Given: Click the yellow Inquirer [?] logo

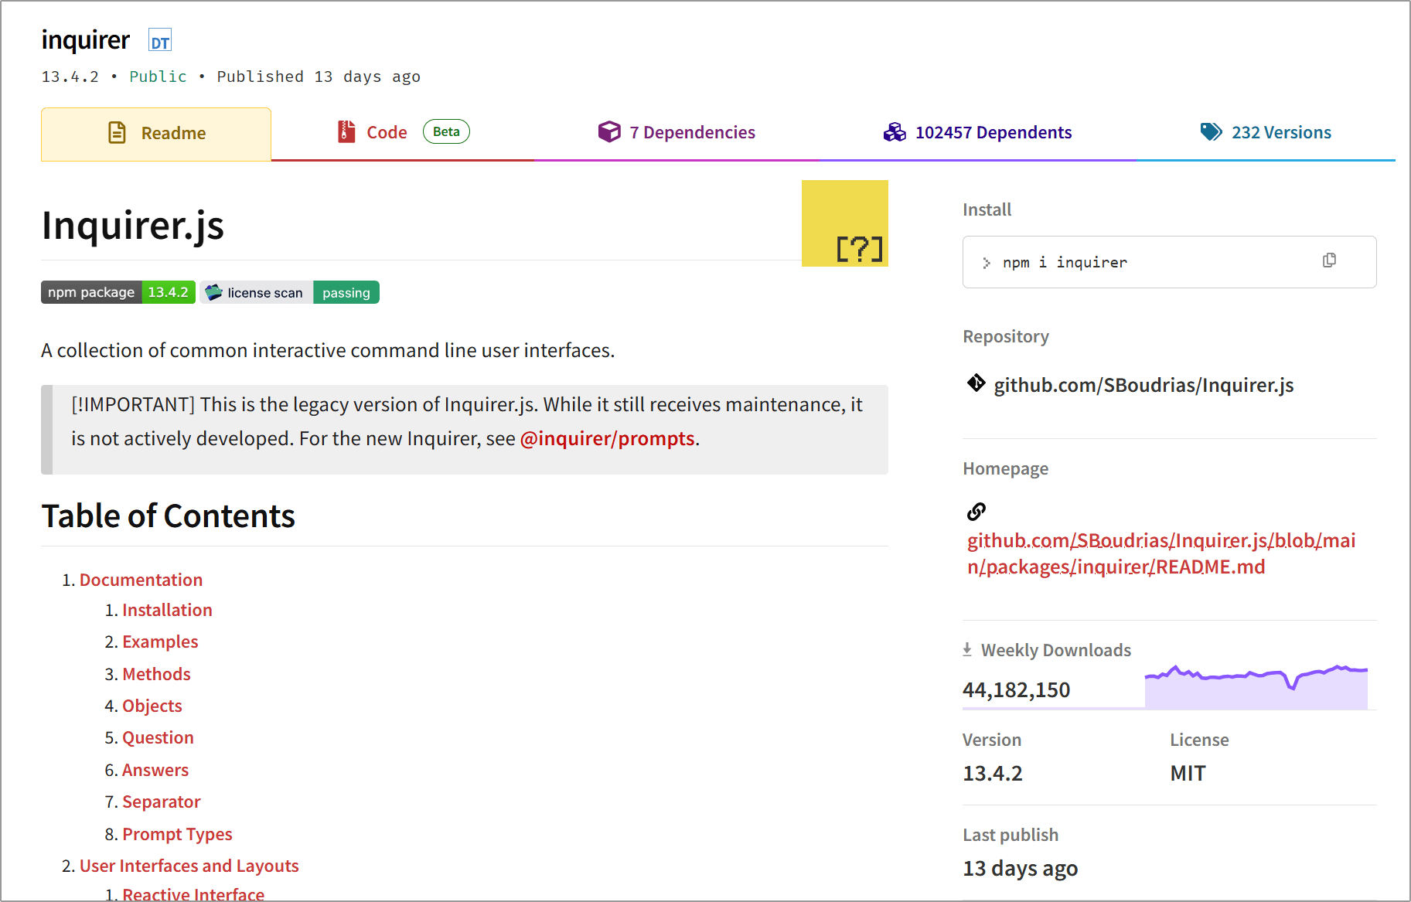Looking at the screenshot, I should click(x=845, y=223).
